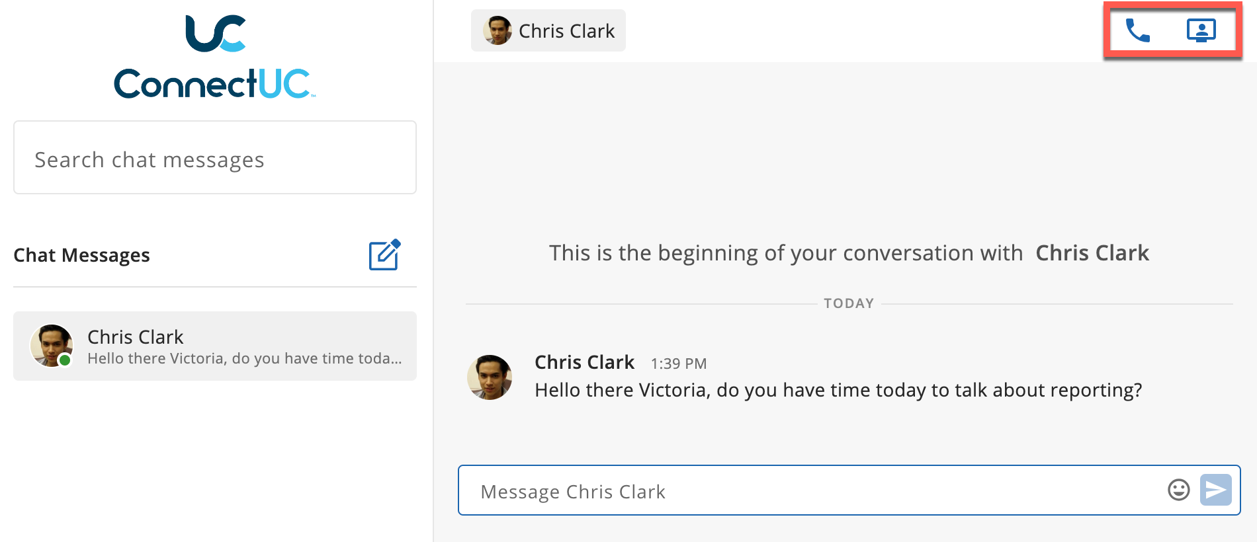Image resolution: width=1257 pixels, height=542 pixels.
Task: Click the Chris Clark header name chip
Action: (x=548, y=30)
